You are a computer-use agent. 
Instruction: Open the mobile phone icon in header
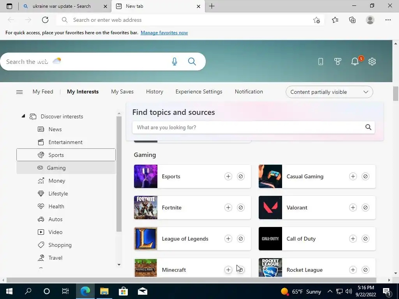(321, 62)
